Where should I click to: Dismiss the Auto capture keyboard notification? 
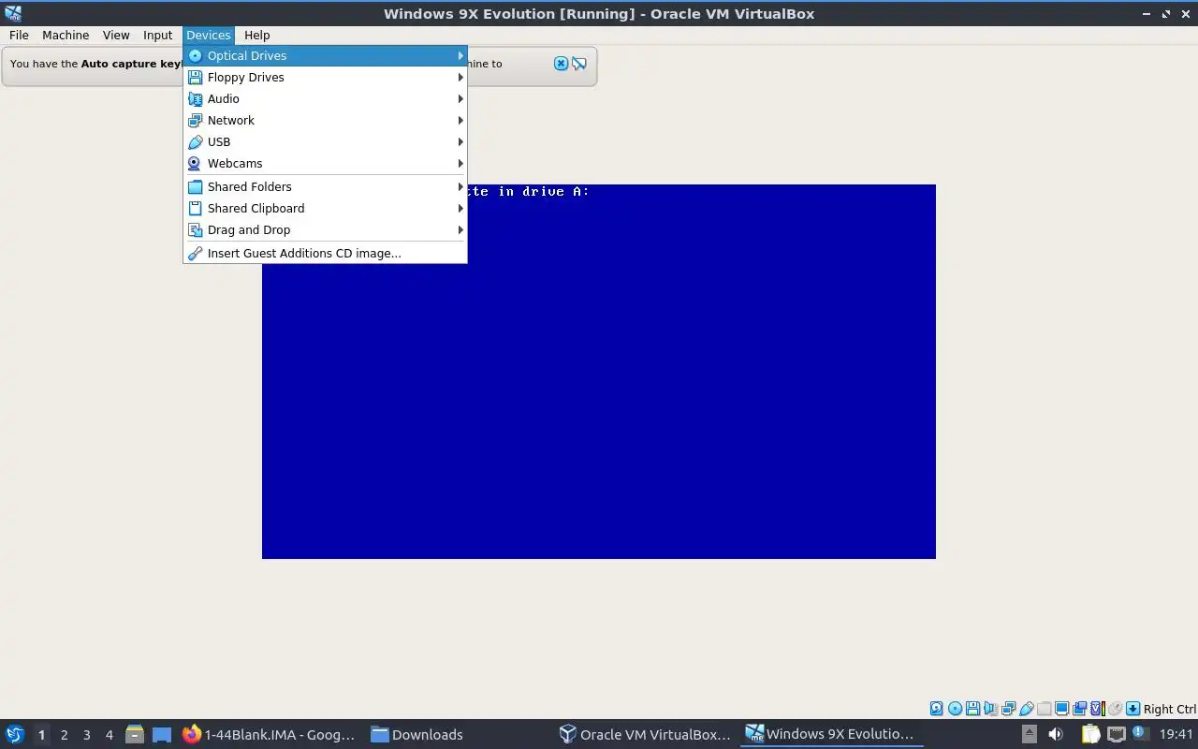point(561,64)
